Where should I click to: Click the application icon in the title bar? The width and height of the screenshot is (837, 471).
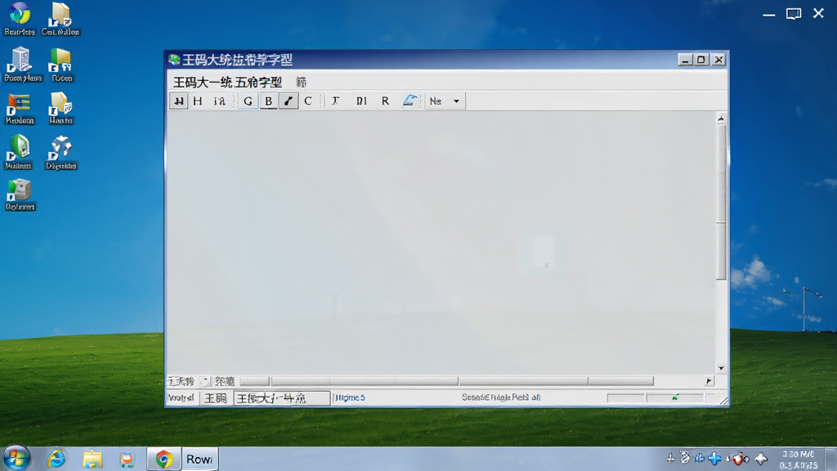174,59
